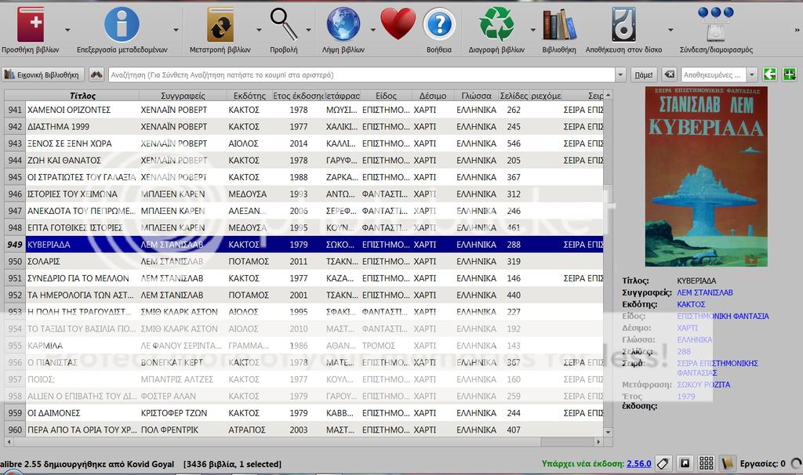Click series link ΣΕΙΡΑ ΕΠΙΣΤΗΜΟΝΙΚΗΣ ΦΑΝΤΑΣΙΑΣ in details
803x475 pixels.
(x=718, y=368)
